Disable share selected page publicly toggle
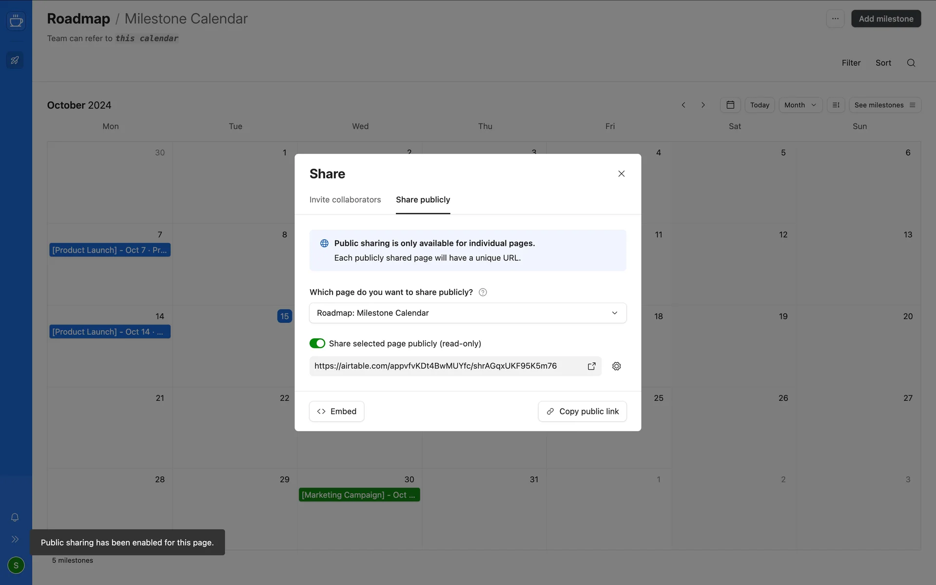936x585 pixels. click(317, 344)
